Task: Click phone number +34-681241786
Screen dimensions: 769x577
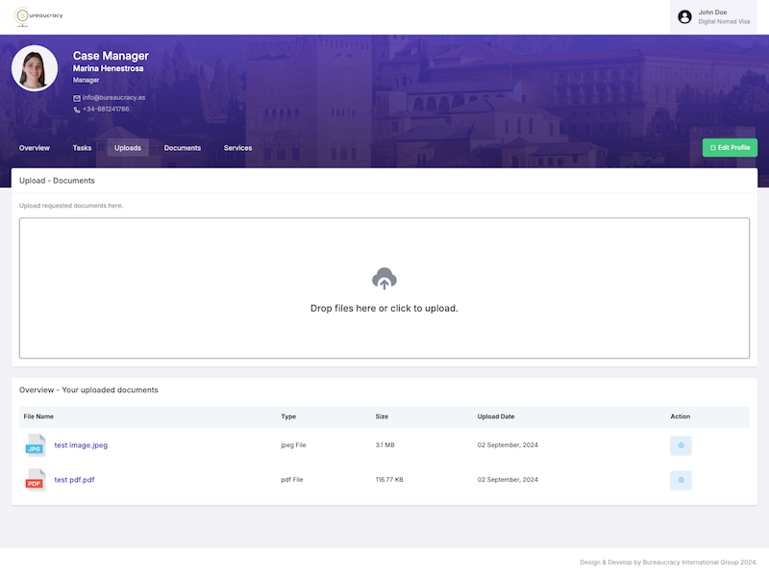Action: (x=106, y=110)
